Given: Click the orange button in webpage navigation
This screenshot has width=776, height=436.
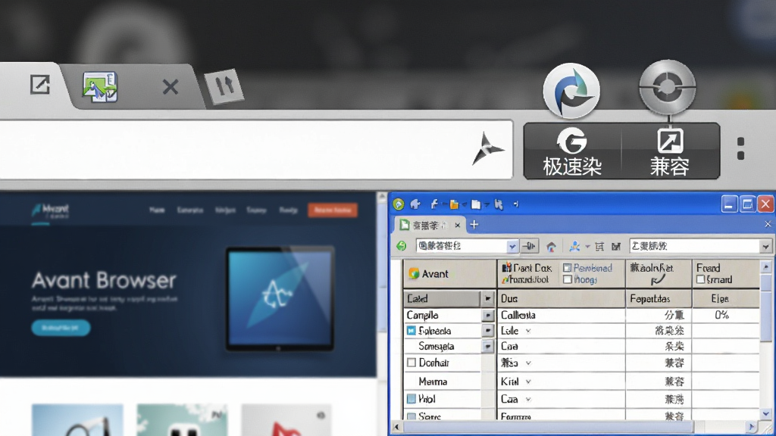Looking at the screenshot, I should coord(333,210).
